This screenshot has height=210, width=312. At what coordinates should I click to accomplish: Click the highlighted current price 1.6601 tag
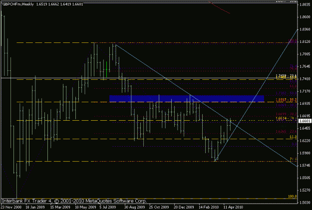pyautogui.click(x=305, y=121)
